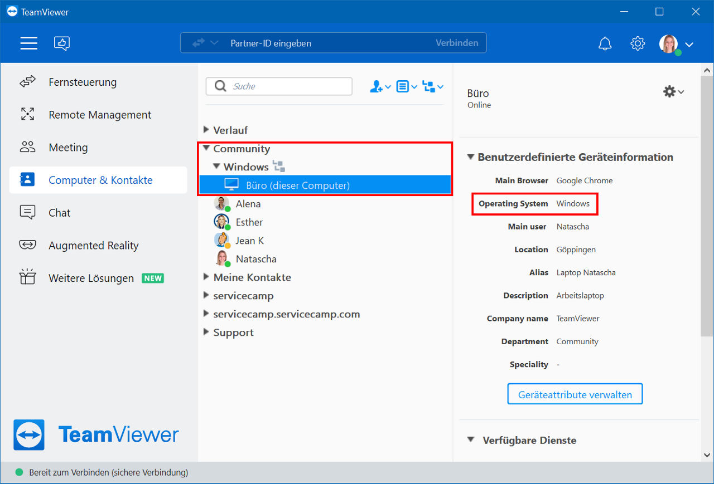The height and width of the screenshot is (484, 714).
Task: Click the Geräteattribute verwalten button
Action: [x=575, y=394]
